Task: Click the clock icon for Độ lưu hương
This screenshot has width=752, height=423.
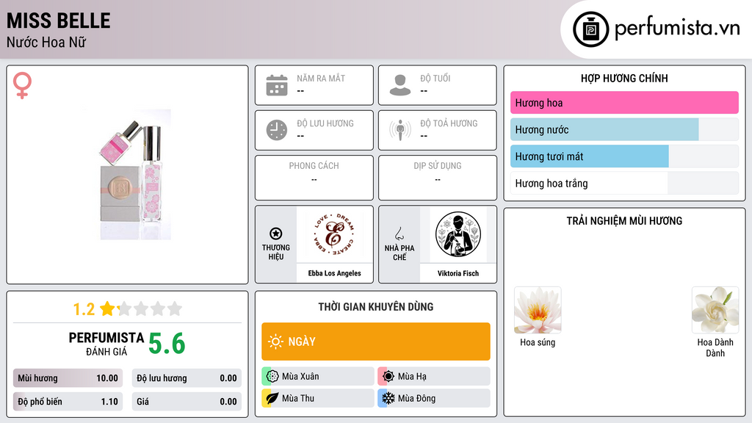Action: 277,130
